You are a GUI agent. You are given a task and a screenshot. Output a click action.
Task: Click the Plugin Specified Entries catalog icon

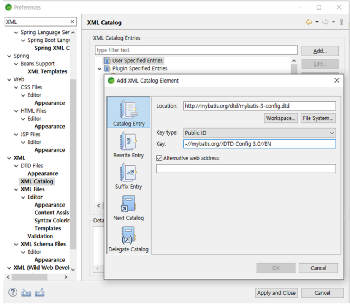coord(107,68)
